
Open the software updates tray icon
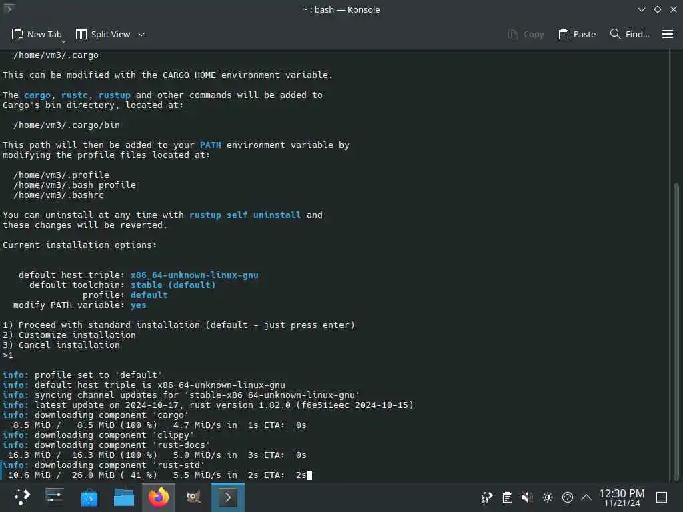(x=486, y=497)
